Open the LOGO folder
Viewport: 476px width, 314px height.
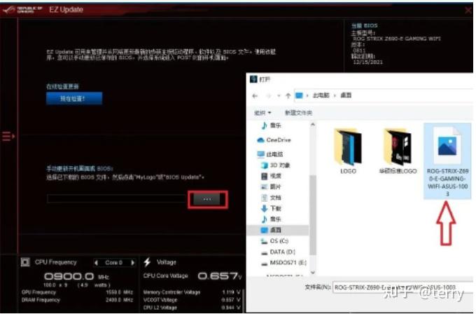point(348,151)
